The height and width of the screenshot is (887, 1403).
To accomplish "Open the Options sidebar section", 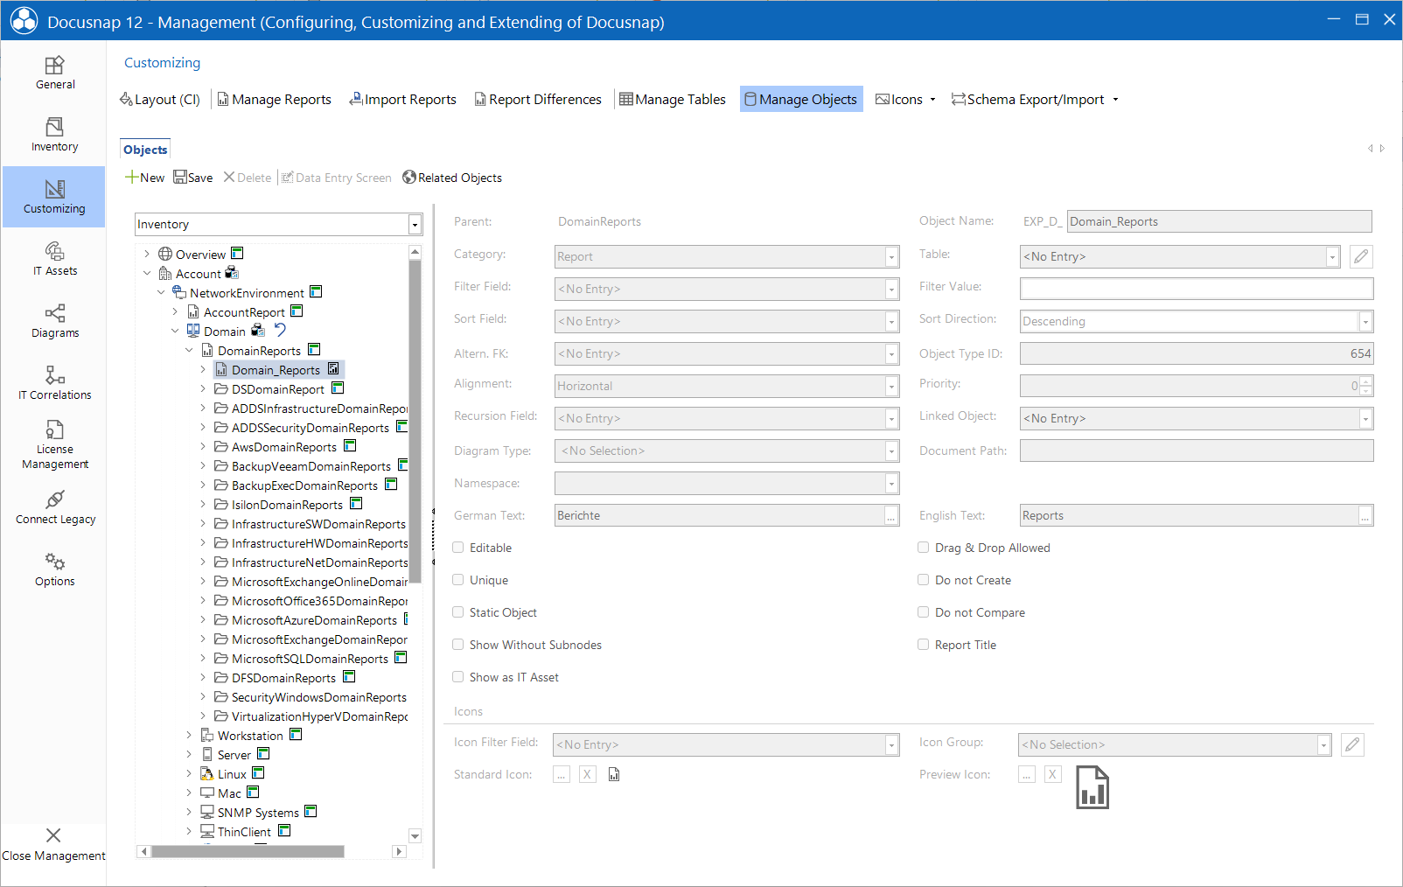I will click(54, 570).
